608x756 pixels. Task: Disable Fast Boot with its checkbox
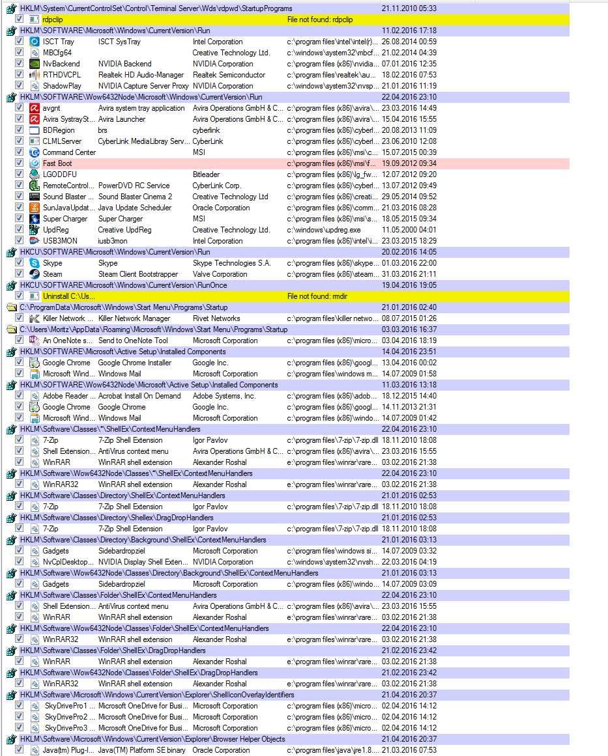tap(20, 163)
